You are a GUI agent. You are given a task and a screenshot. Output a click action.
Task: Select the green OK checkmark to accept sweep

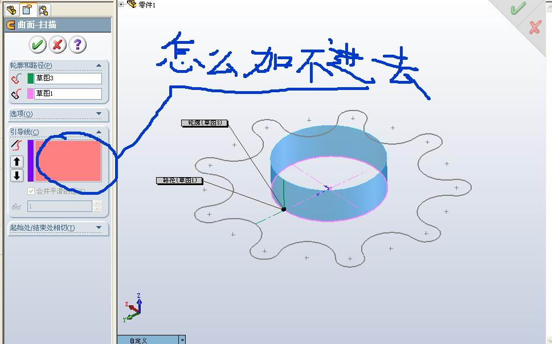pyautogui.click(x=37, y=44)
